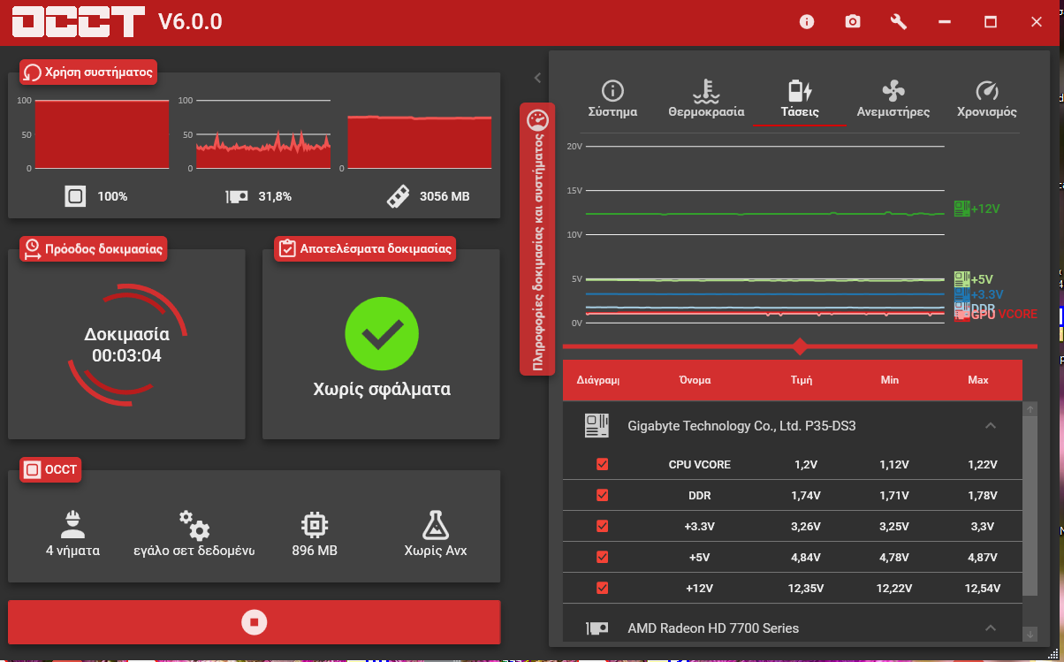Select the Τάσεις tab
This screenshot has width=1064, height=662.
pyautogui.click(x=799, y=100)
